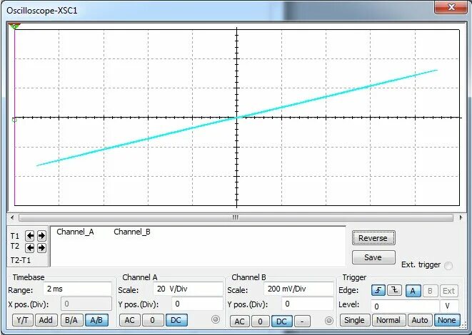Select rising edge trigger icon

[378, 291]
